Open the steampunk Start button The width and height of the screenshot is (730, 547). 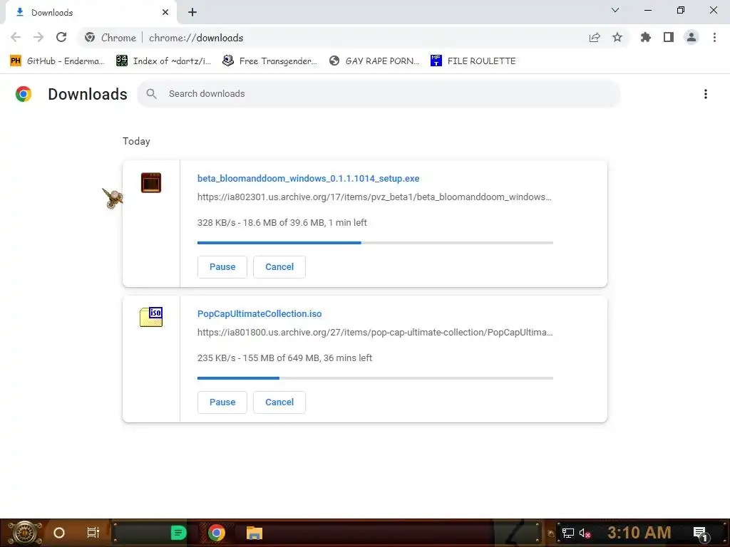pos(25,533)
